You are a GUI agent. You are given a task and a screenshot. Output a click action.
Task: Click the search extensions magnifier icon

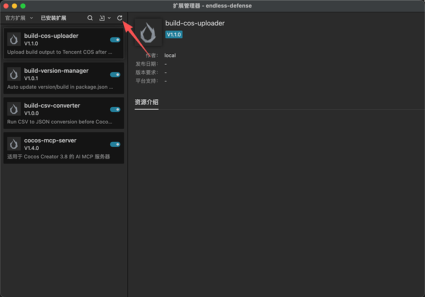(x=90, y=18)
